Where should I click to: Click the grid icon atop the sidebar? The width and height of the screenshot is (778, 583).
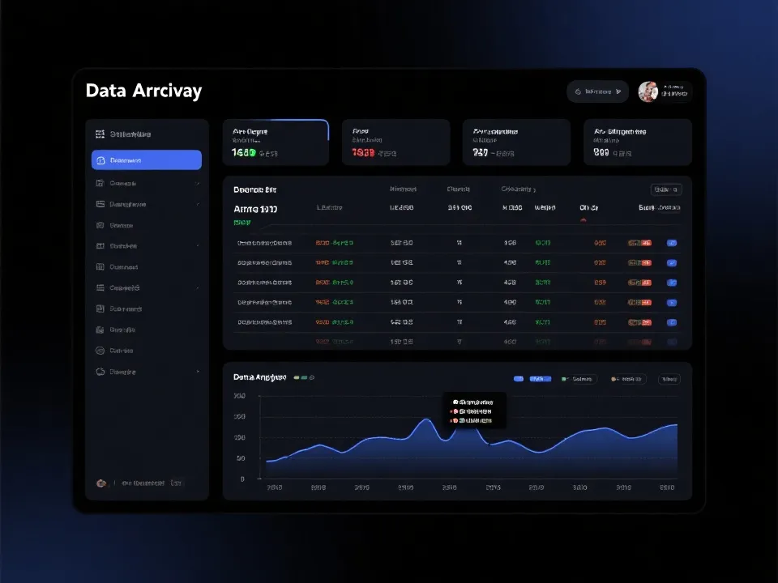coord(100,134)
